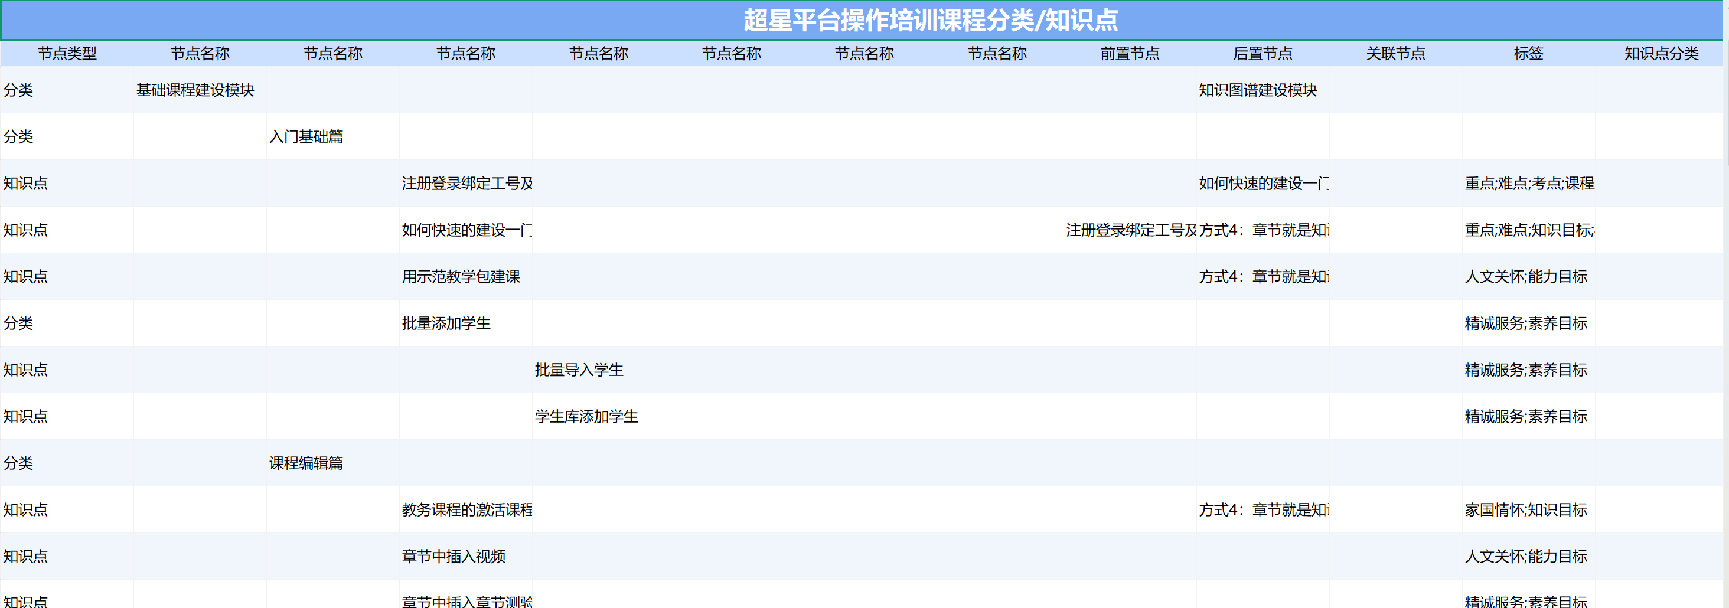Click 注册登录绑定工号及 in the node name column
Viewport: 1729px width, 608px height.
(467, 183)
